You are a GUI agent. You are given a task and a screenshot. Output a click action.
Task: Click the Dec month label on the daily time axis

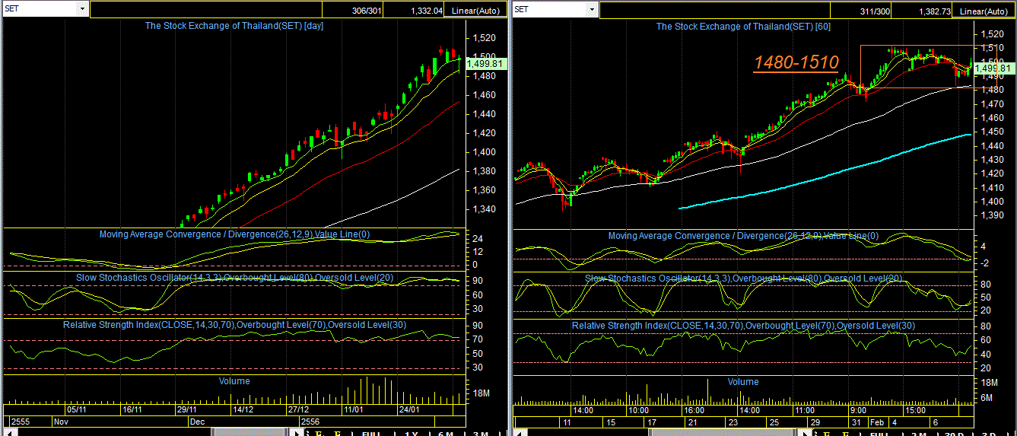tap(197, 421)
